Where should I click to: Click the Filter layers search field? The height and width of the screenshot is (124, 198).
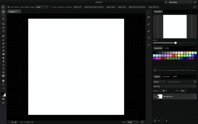(179, 82)
